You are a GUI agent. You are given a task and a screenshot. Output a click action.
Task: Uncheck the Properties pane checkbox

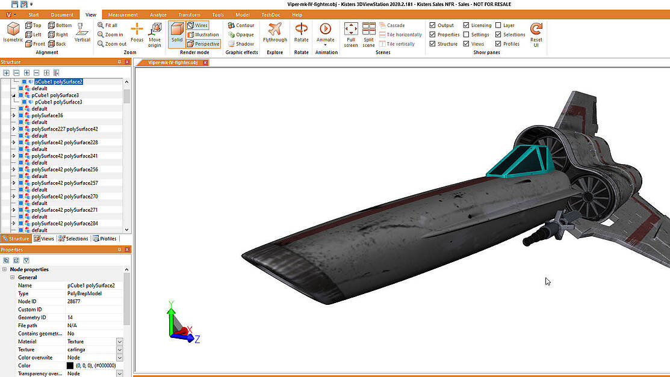coord(432,35)
